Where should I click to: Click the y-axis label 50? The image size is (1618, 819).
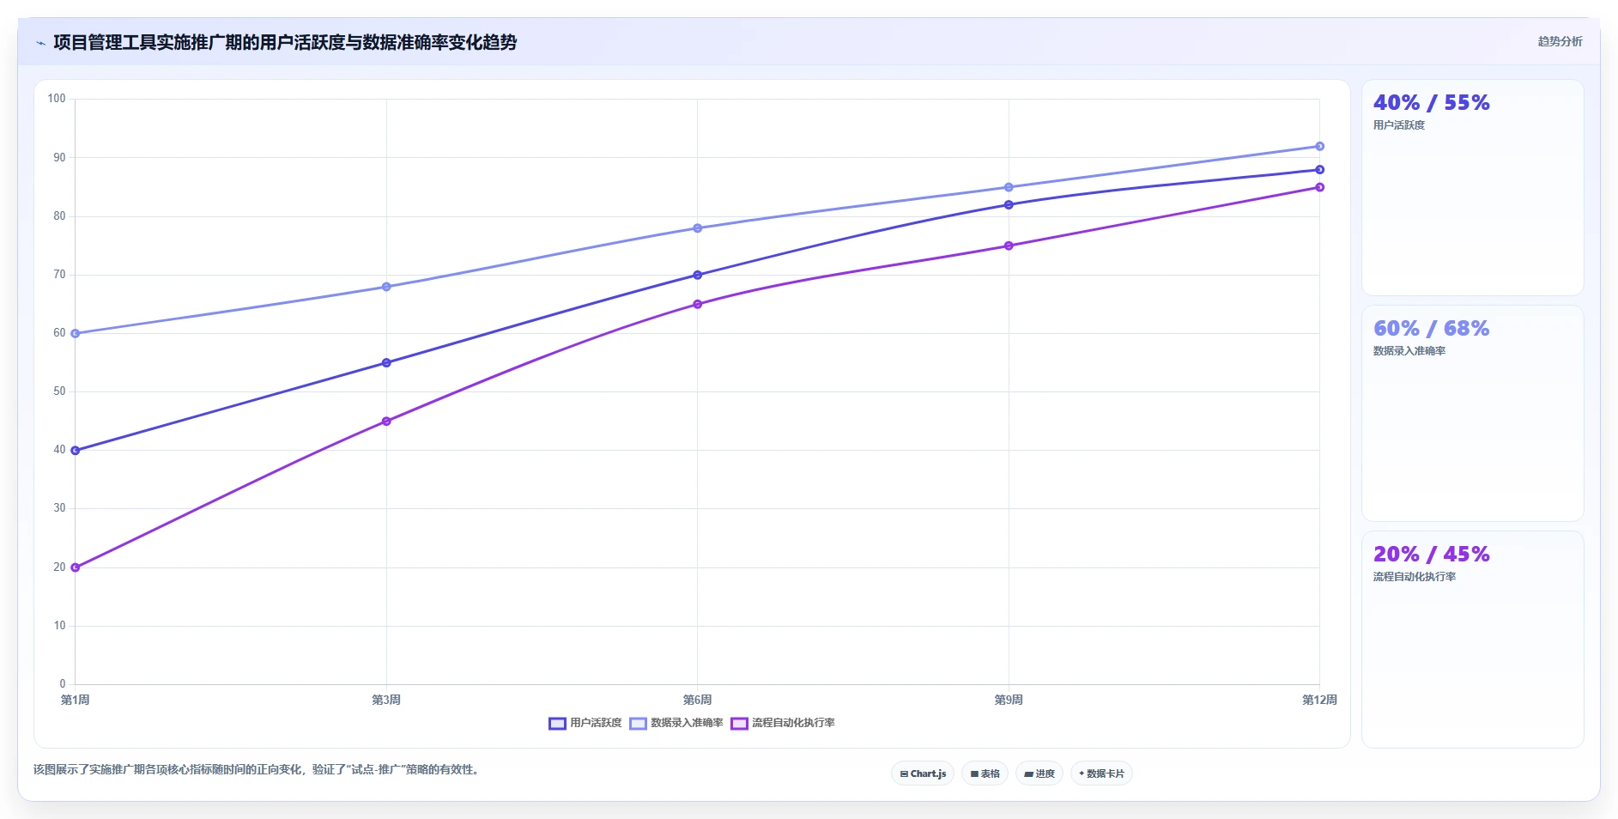point(59,391)
